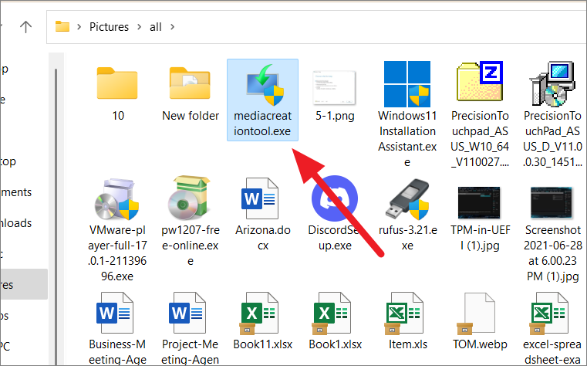Open Desktop in the navigation sidebar
587x366 pixels.
click(x=8, y=161)
